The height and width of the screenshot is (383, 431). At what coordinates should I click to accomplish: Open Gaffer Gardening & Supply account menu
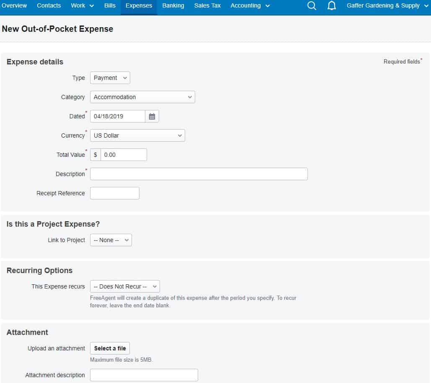coord(387,5)
